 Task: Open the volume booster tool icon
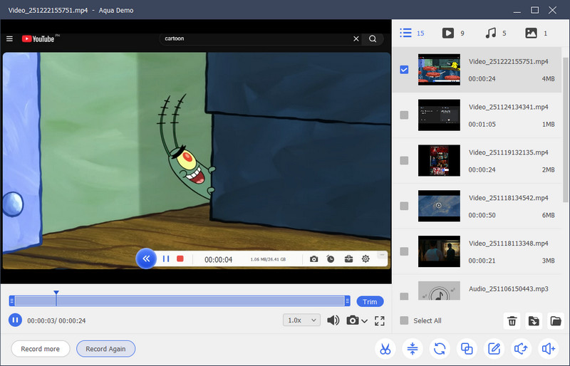point(549,349)
